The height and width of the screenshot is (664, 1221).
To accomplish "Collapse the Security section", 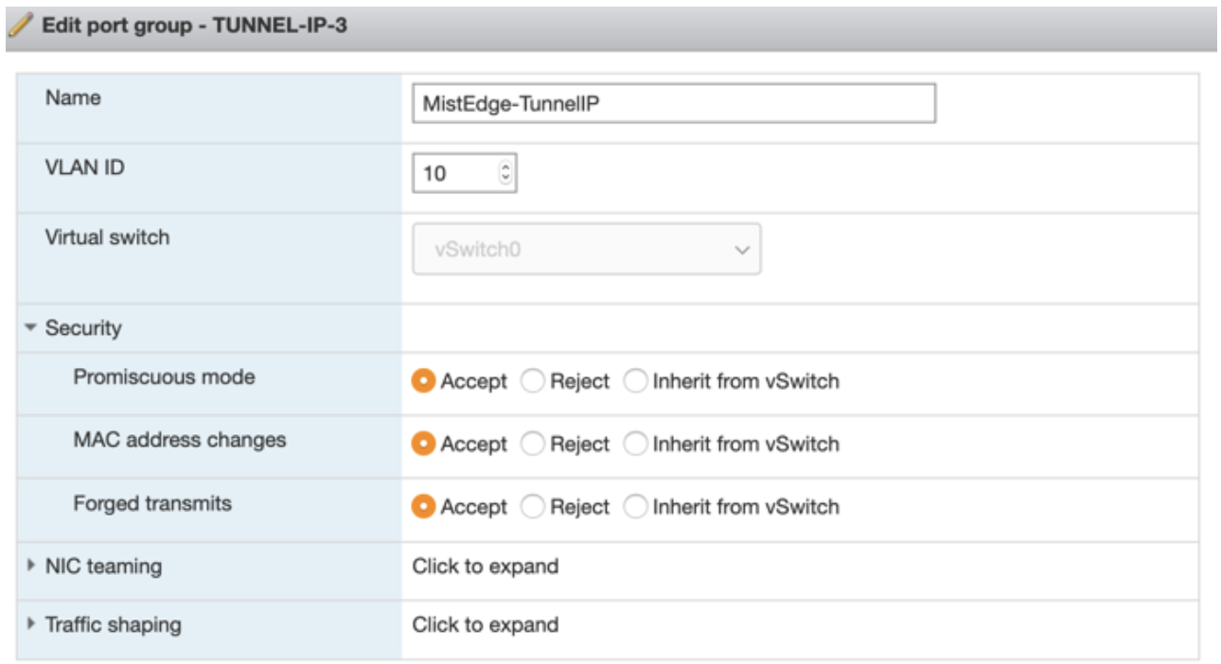I will (x=31, y=329).
